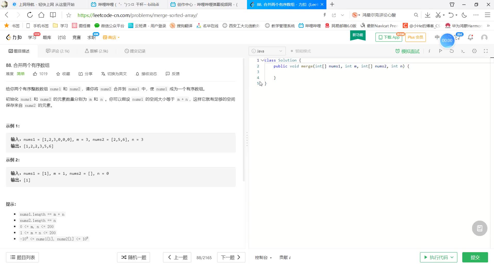Click the description panel scrollbar

coord(244,120)
